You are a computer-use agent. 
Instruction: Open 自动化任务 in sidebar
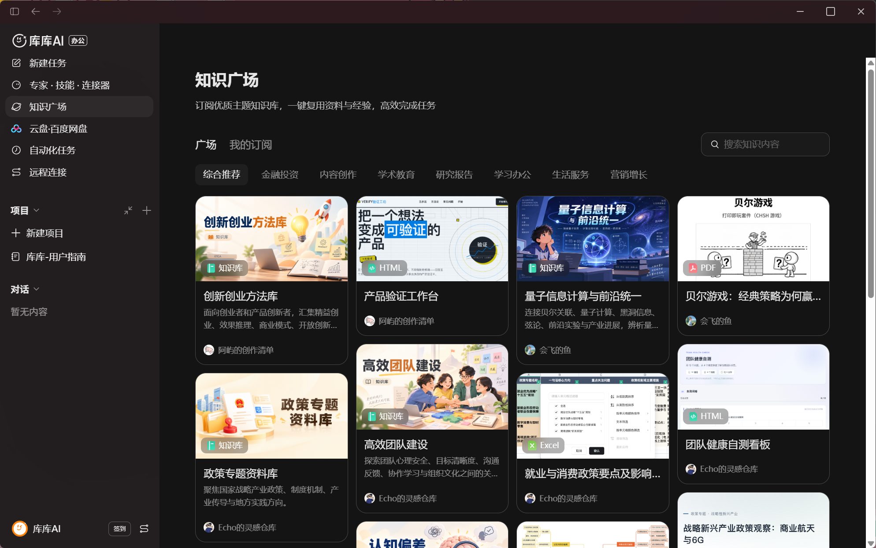79,150
